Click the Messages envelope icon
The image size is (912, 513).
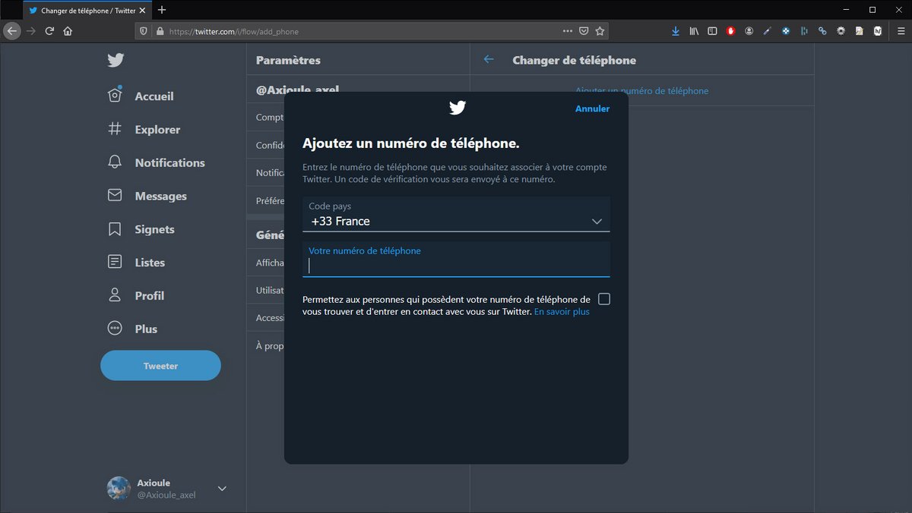[115, 196]
